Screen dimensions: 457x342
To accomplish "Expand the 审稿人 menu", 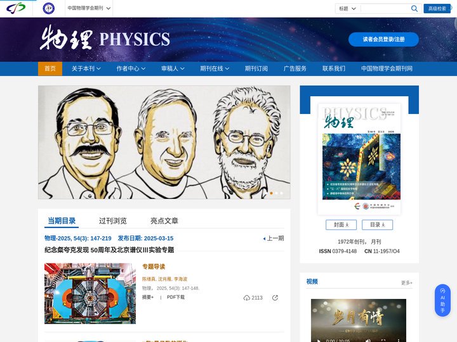I will click(x=173, y=68).
